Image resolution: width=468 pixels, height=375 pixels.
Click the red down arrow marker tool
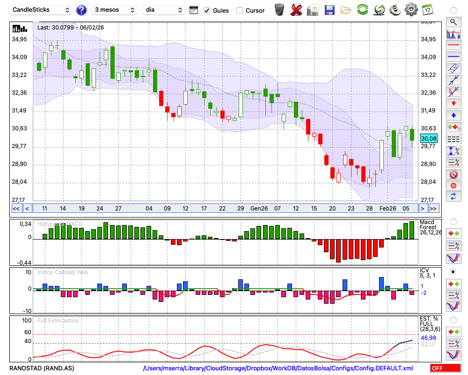tap(453, 104)
